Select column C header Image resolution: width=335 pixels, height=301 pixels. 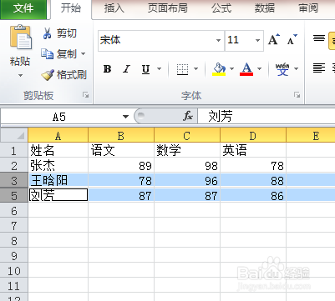(x=187, y=136)
